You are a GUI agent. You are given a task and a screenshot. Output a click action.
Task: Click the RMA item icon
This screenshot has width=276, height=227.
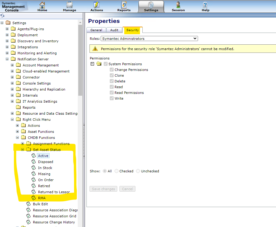coord(34,198)
